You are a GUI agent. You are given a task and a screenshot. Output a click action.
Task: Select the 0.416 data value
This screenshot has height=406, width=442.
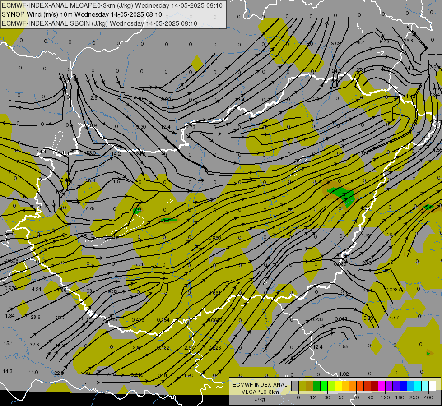coord(138,320)
